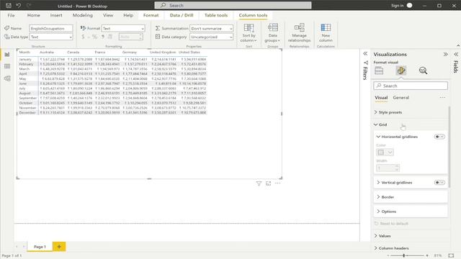Screen dimensions: 461x259
Task: Expand the Fields pane arrows
Action: (456, 55)
